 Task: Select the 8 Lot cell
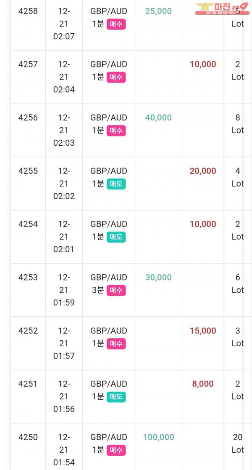(x=238, y=124)
